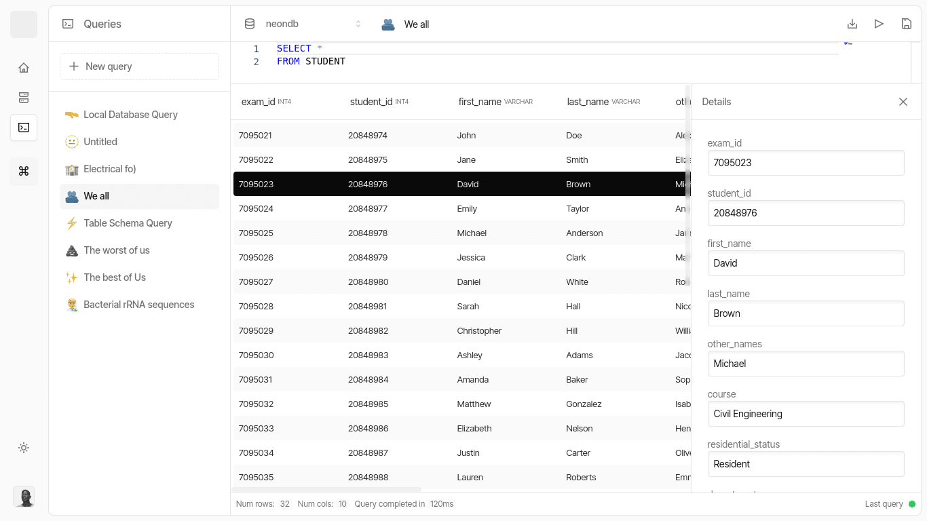Download query results icon
Screen dimensions: 927x521
click(x=852, y=24)
